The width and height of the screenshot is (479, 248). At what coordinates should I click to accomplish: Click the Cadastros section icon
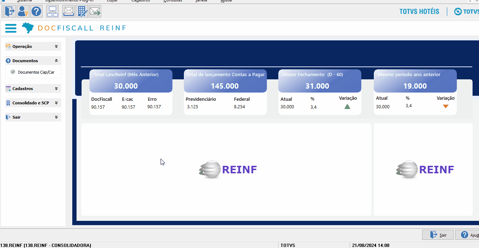click(9, 88)
